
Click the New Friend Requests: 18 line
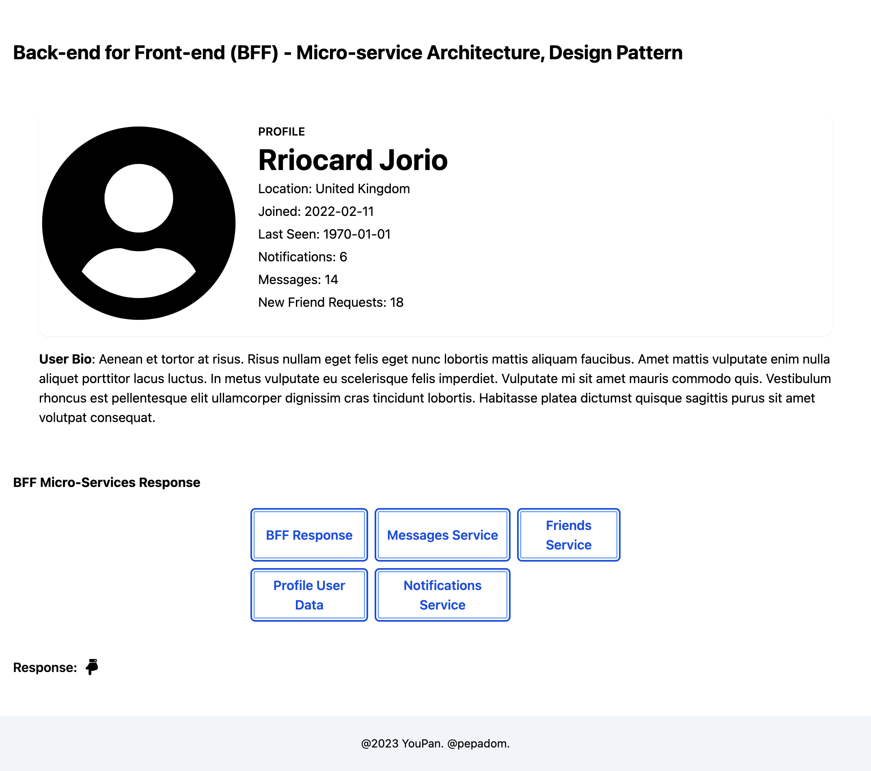point(331,302)
